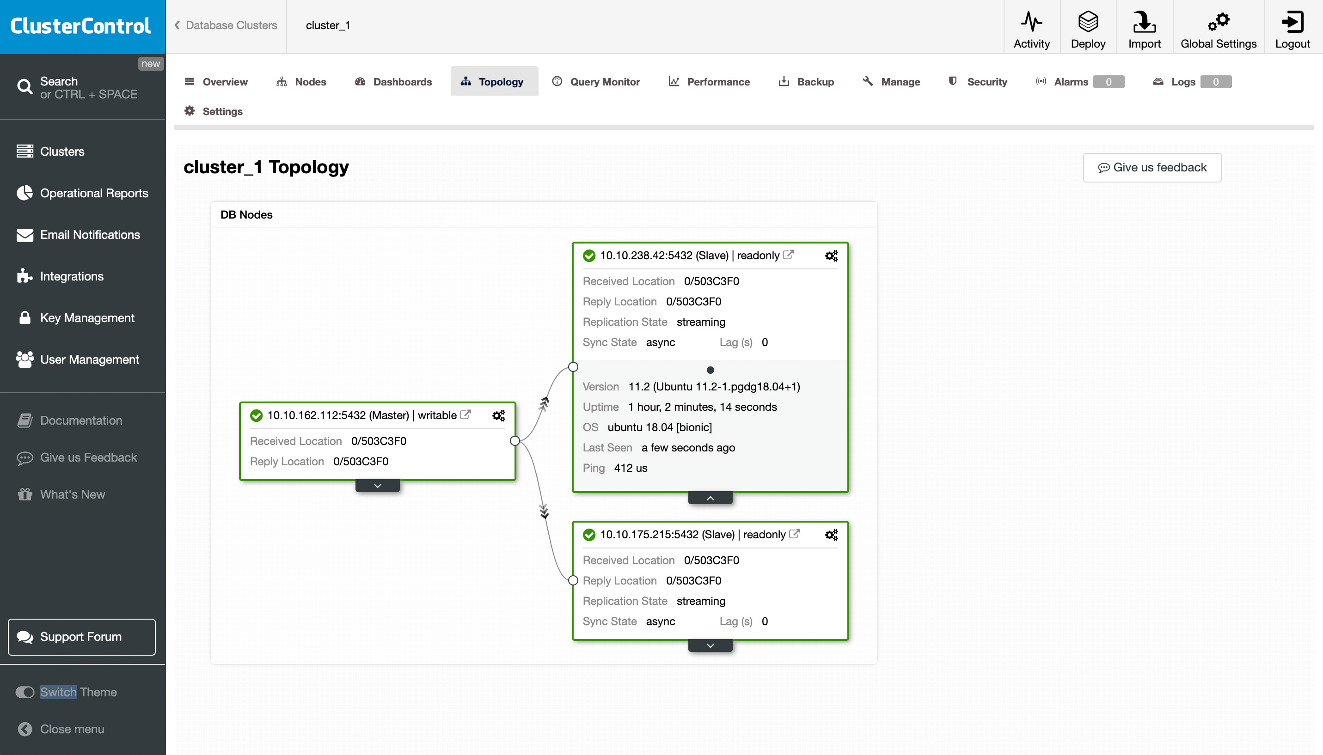Click the connector port on slave 10.10.175.215
Viewport: 1323px width, 755px height.
click(x=573, y=580)
